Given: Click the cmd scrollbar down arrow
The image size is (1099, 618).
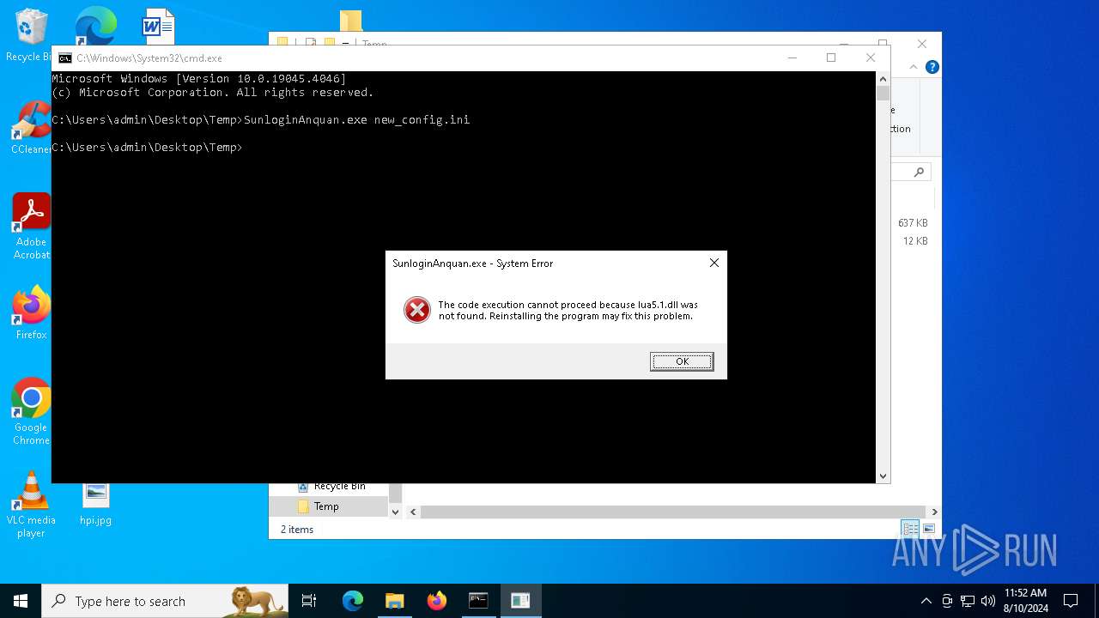Looking at the screenshot, I should [x=883, y=476].
